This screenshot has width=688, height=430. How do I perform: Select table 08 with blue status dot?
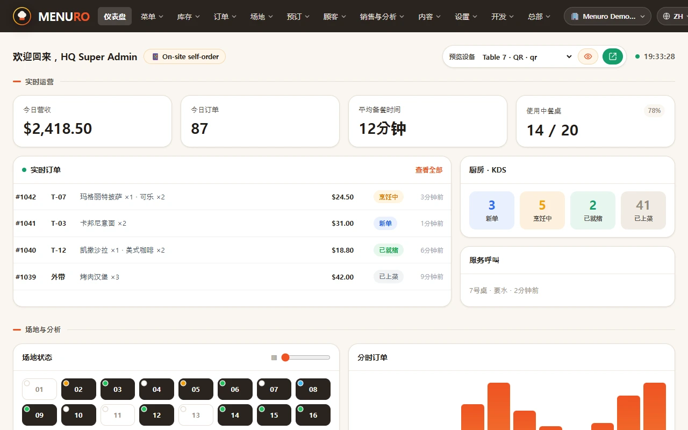(x=313, y=389)
